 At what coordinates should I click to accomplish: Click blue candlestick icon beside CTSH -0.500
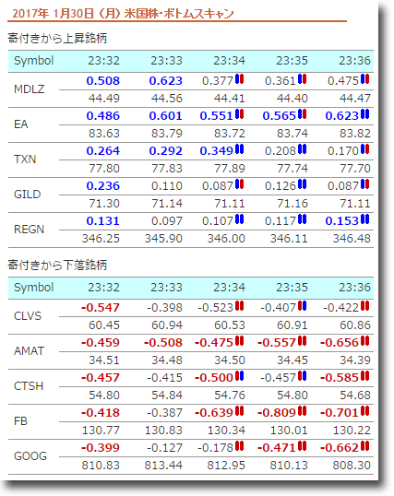click(x=239, y=376)
